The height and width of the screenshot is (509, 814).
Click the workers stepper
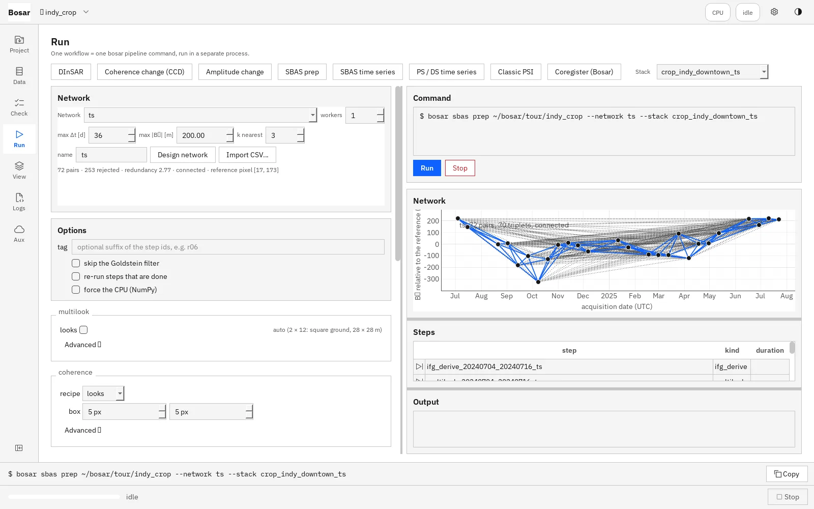click(365, 115)
